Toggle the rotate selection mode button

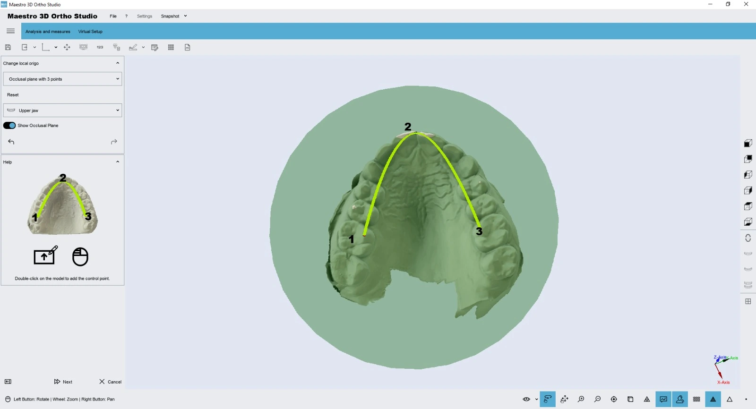pos(548,399)
